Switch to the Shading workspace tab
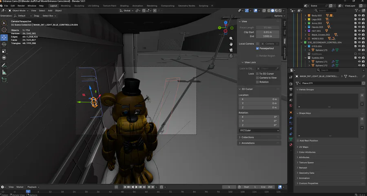Screen dimensions: 367x196 124,6
